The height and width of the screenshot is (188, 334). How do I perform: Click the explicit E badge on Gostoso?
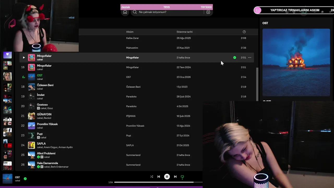point(38,108)
